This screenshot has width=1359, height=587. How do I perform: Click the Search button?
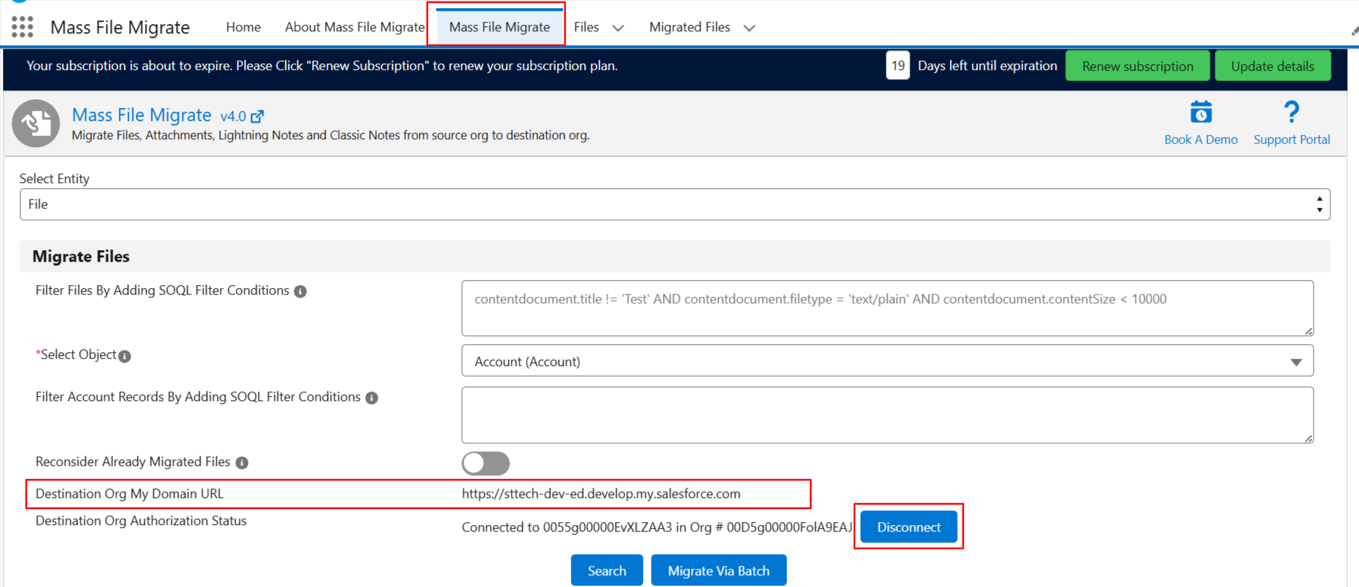point(607,570)
